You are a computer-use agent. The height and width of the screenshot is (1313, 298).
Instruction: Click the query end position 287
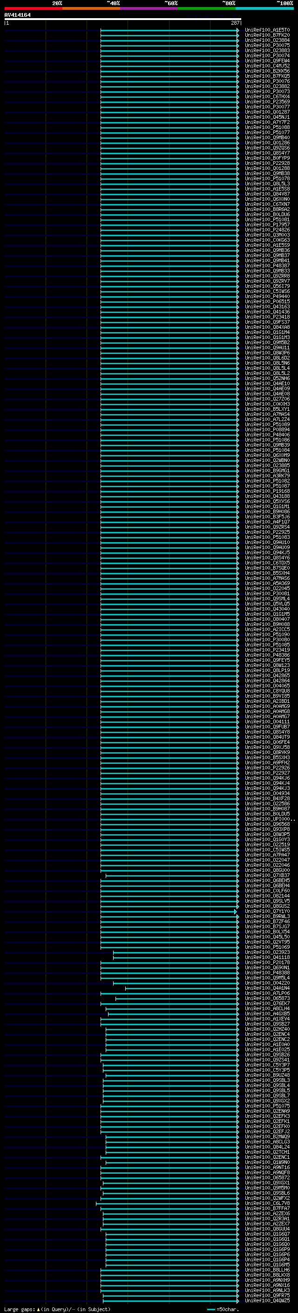(235, 23)
